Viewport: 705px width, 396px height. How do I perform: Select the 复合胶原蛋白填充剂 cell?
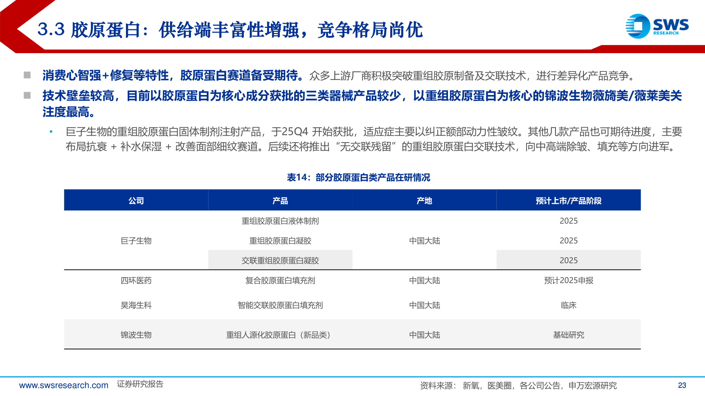click(280, 281)
